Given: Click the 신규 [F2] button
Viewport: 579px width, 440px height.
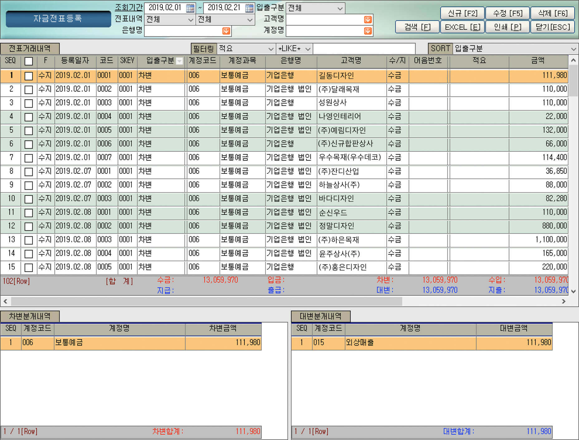Looking at the screenshot, I should (x=462, y=13).
